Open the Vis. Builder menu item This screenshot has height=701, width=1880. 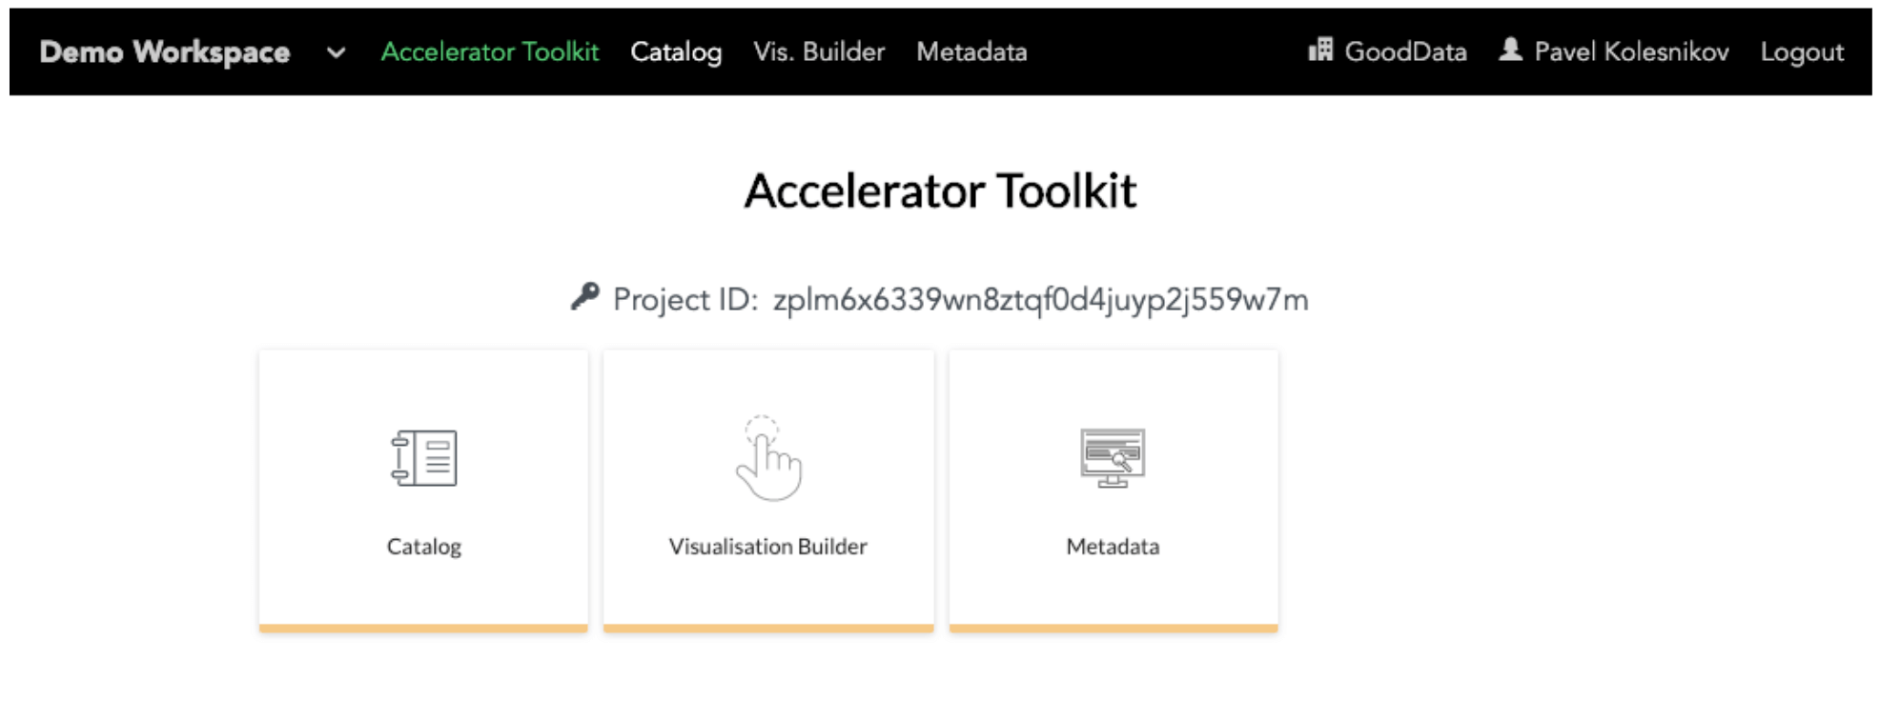pyautogui.click(x=818, y=52)
